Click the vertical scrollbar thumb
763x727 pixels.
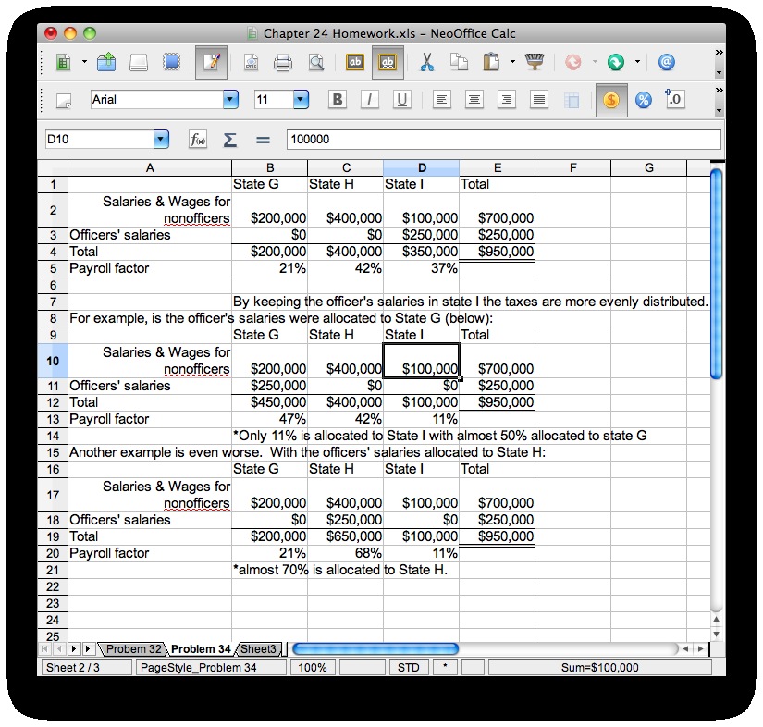(x=716, y=274)
